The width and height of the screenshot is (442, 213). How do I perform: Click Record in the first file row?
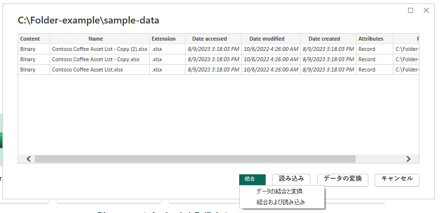pyautogui.click(x=366, y=49)
